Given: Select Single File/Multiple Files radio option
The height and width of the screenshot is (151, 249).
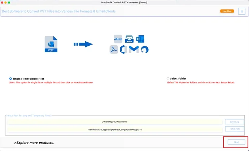Looking at the screenshot, I should click(10, 79).
